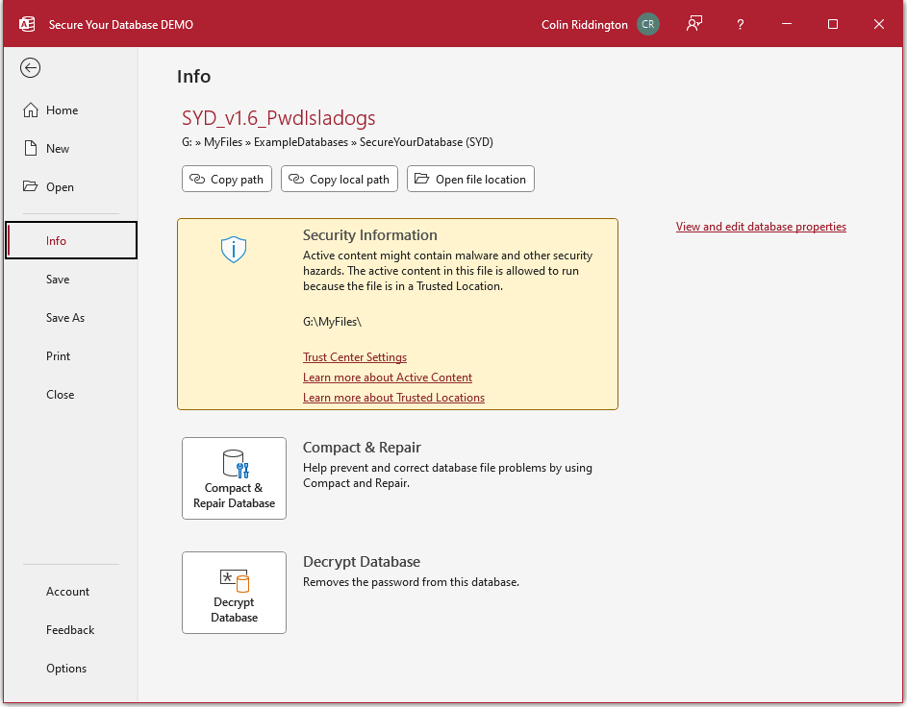Click the blue security shield info icon
Screen dimensions: 907x707
point(234,250)
